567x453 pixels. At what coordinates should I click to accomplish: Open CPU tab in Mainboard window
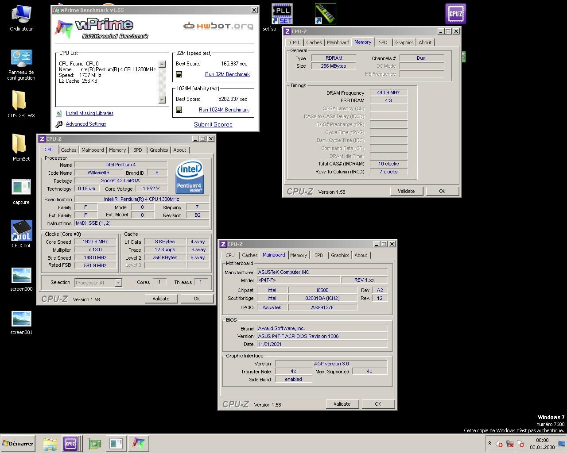point(230,255)
